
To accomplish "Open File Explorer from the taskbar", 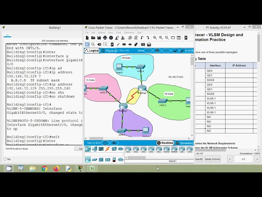I will coord(33,168).
